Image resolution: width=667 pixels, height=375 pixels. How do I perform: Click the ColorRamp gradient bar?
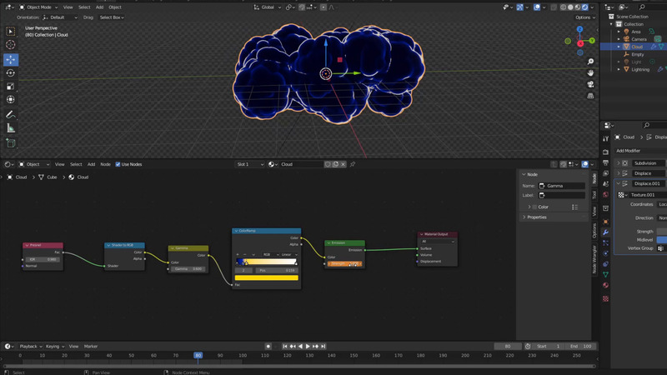(266, 262)
